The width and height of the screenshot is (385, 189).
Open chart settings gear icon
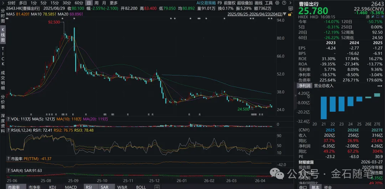click(x=277, y=3)
